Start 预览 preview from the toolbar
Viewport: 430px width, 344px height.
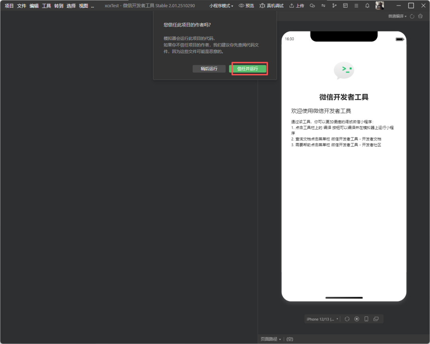point(246,6)
